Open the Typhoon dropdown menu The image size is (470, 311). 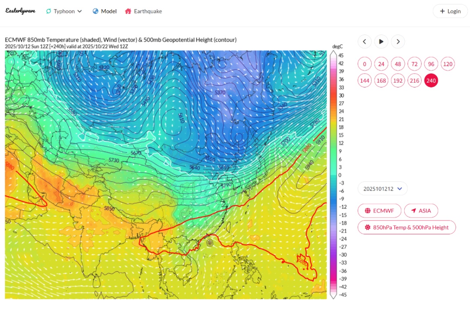[x=64, y=11]
